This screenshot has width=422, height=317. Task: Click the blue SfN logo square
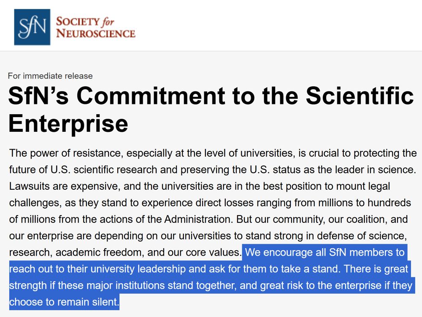click(x=32, y=27)
